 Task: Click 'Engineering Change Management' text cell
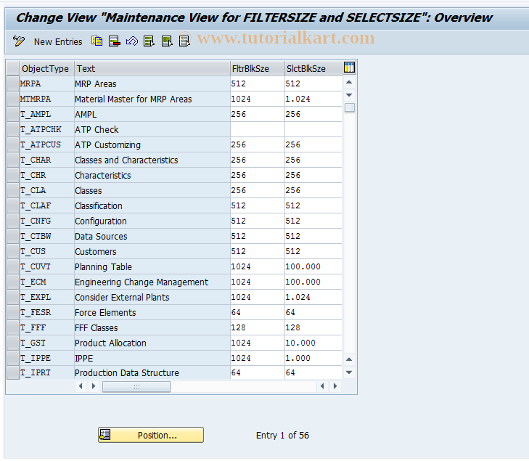point(152,282)
